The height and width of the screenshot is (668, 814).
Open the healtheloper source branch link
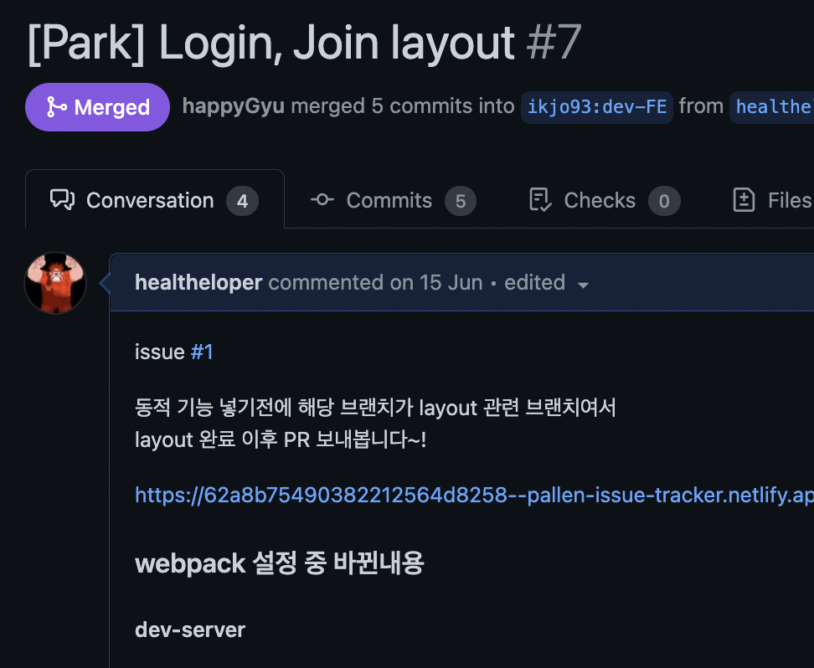point(772,107)
